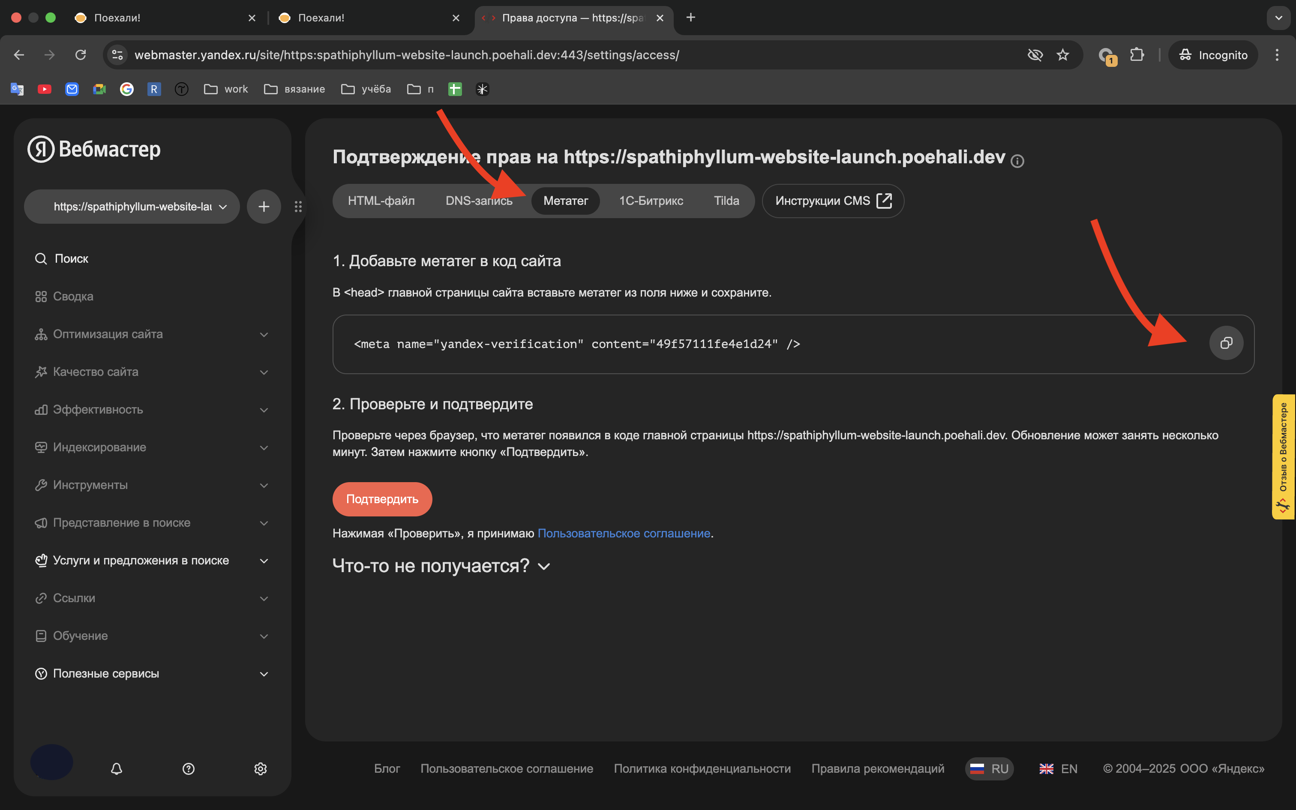Switch language to EN in the footer
Image resolution: width=1296 pixels, height=810 pixels.
pos(1058,768)
